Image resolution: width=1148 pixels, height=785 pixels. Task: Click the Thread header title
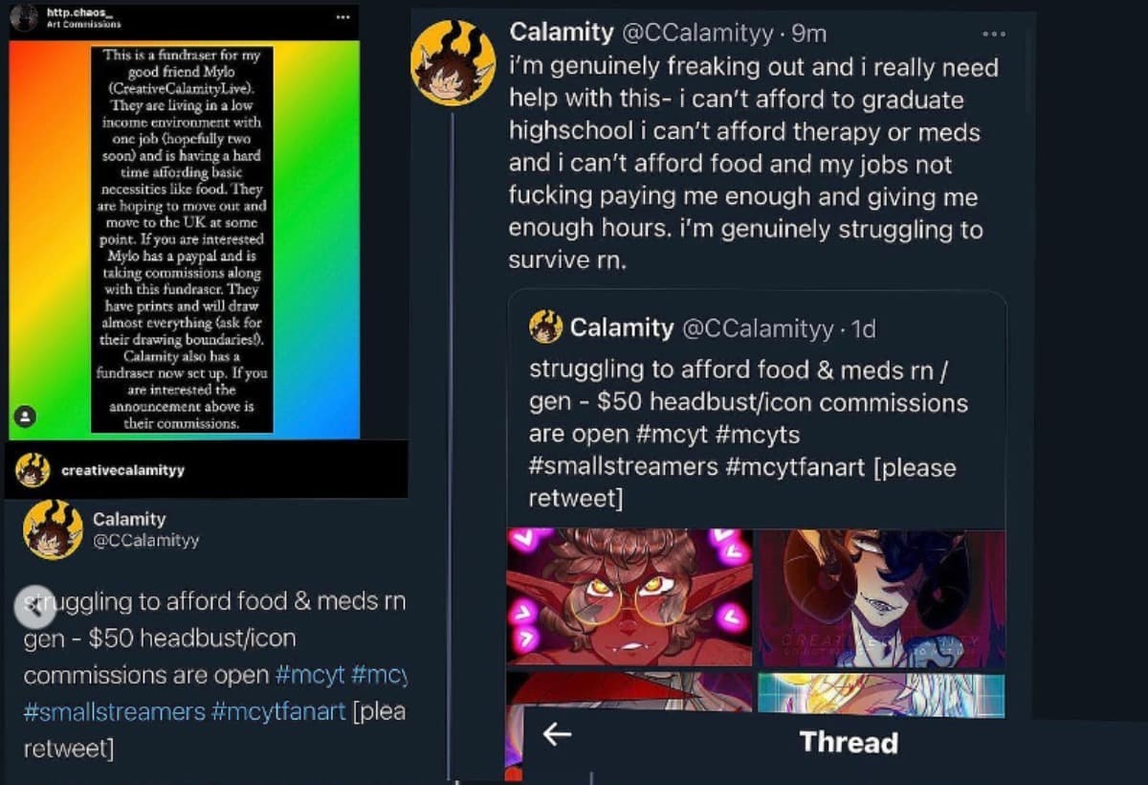point(849,742)
